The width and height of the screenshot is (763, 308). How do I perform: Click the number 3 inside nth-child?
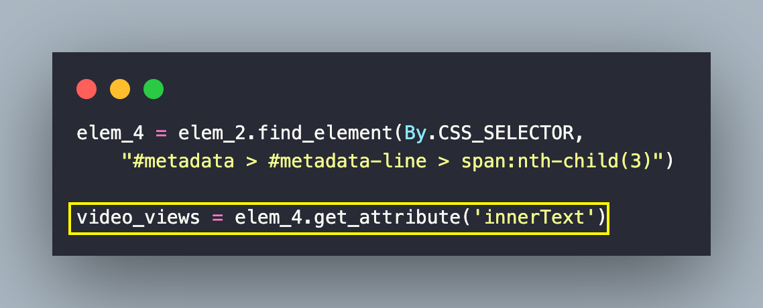640,162
